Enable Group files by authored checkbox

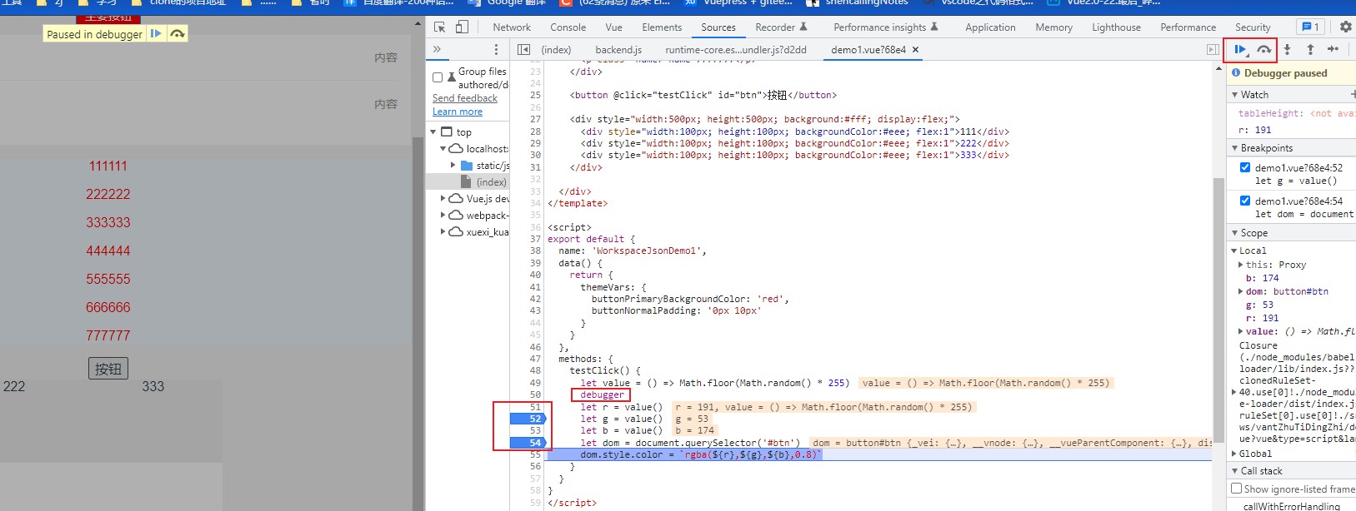[x=438, y=77]
